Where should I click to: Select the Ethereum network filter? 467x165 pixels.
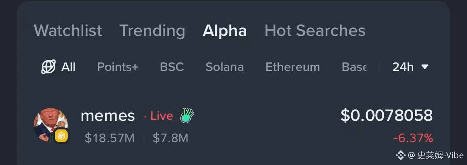292,67
